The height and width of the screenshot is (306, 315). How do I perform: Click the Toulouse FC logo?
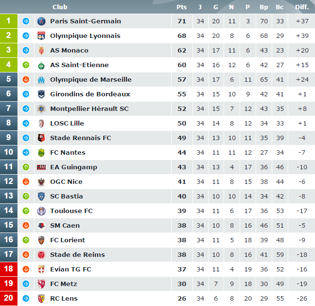(x=41, y=211)
